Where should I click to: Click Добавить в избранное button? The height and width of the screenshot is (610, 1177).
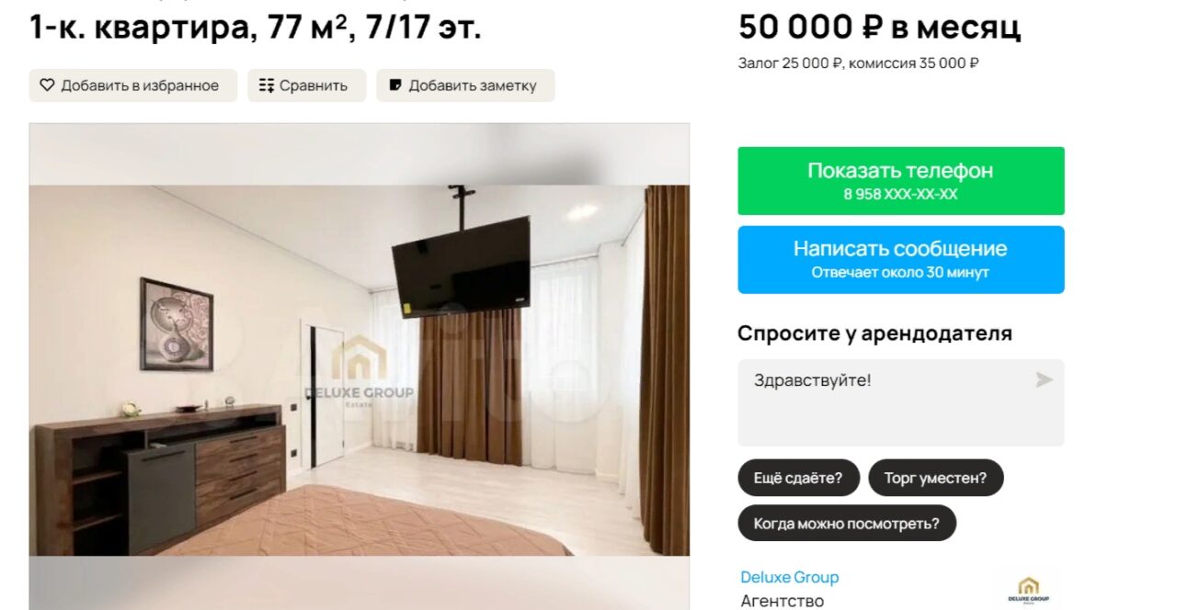pyautogui.click(x=133, y=85)
